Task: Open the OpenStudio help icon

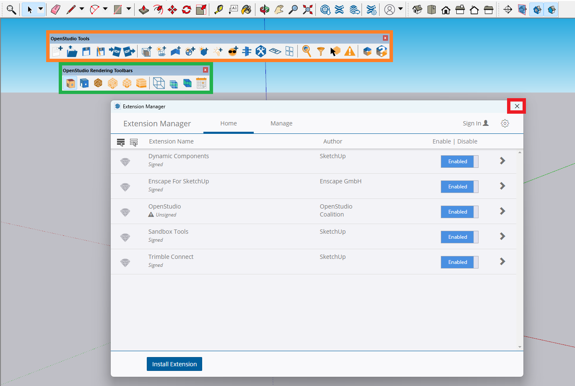Action: tap(382, 51)
